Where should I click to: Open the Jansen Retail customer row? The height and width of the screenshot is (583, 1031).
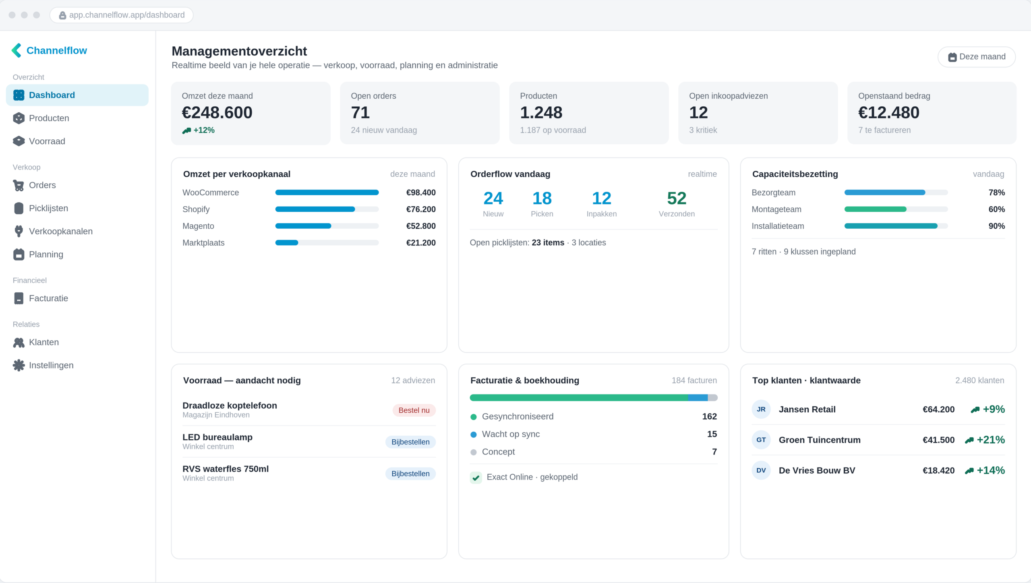tap(878, 409)
